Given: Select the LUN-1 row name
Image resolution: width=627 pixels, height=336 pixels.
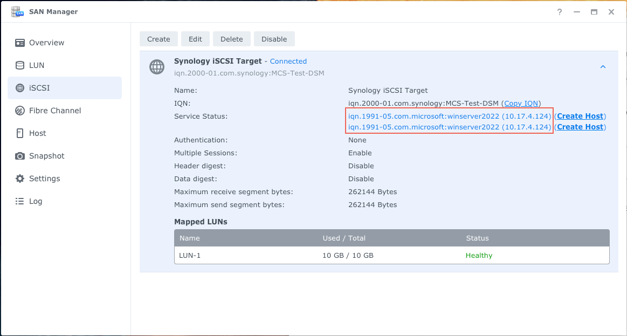Looking at the screenshot, I should pos(190,255).
